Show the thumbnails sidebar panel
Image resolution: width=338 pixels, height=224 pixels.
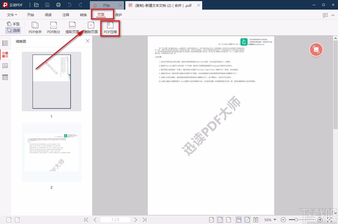(5, 55)
